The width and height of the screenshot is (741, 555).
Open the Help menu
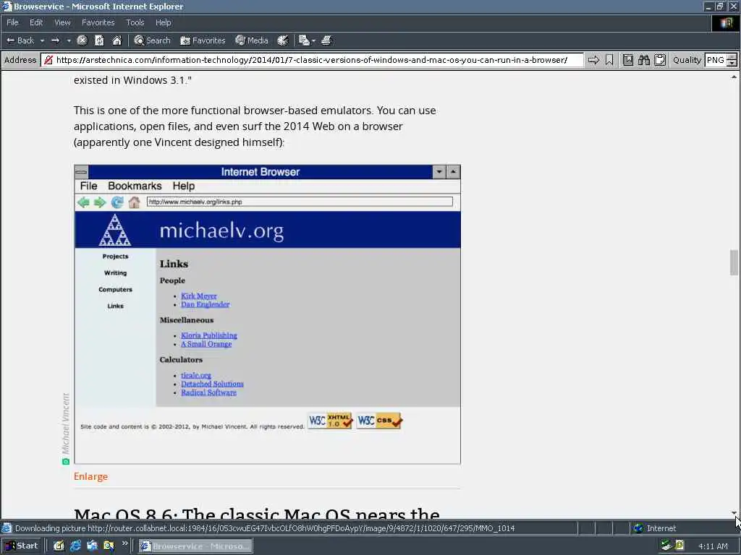pos(163,22)
